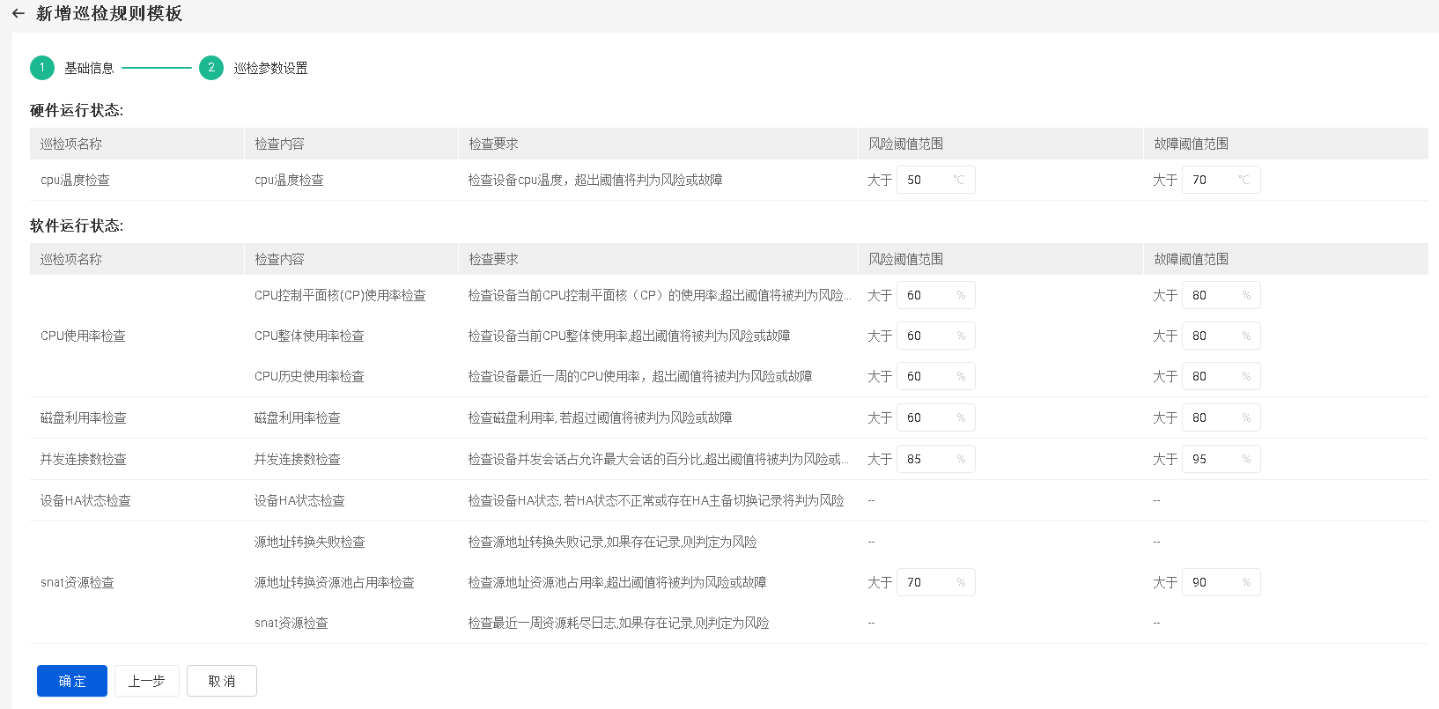This screenshot has width=1439, height=709.
Task: Click the 上一步 button
Action: (x=147, y=681)
